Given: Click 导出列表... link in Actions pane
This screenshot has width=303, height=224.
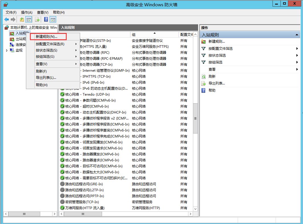Looking at the screenshot, I should click(x=217, y=83).
